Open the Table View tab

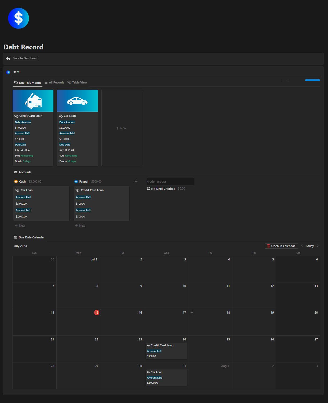(x=77, y=82)
